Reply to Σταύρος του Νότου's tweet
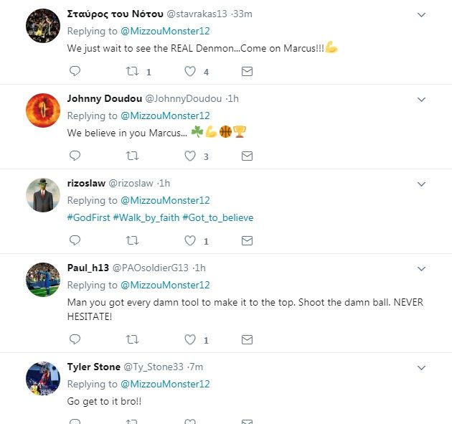Image resolution: width=452 pixels, height=424 pixels. pyautogui.click(x=75, y=72)
